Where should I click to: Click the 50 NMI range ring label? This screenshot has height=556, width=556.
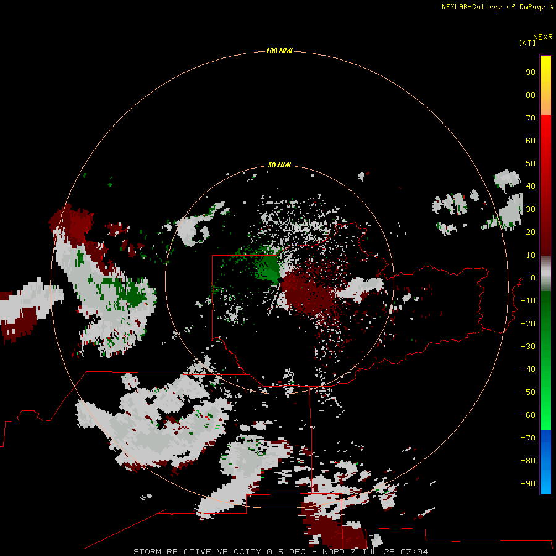pyautogui.click(x=279, y=165)
